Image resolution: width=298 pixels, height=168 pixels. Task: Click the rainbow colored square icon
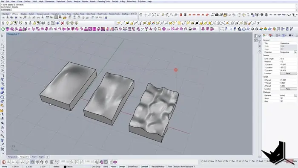261,29
